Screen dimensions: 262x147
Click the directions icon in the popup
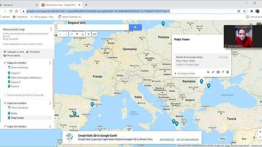pyautogui.click(x=223, y=72)
